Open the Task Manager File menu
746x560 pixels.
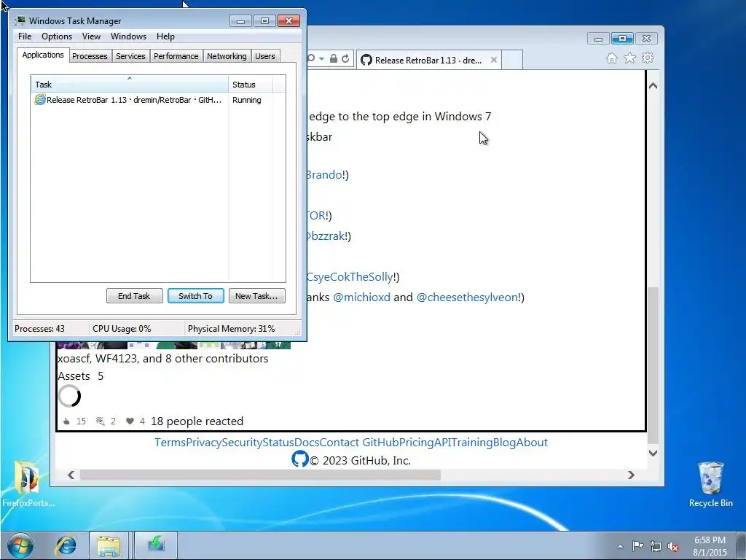tap(25, 36)
